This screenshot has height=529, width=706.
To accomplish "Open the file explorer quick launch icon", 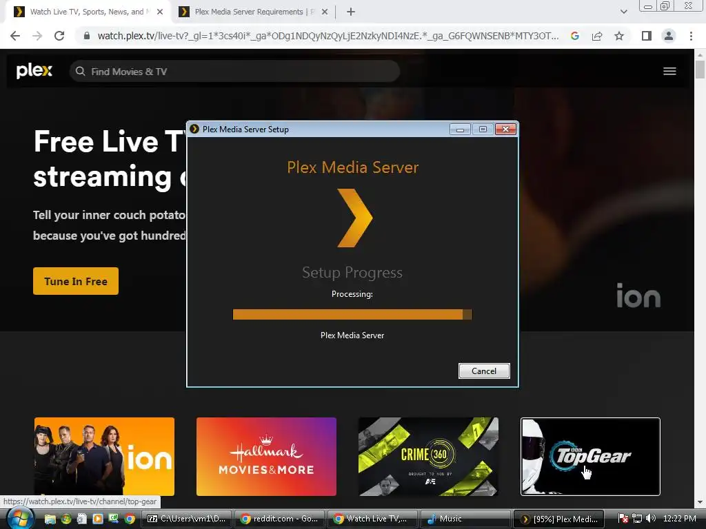I will [50, 519].
